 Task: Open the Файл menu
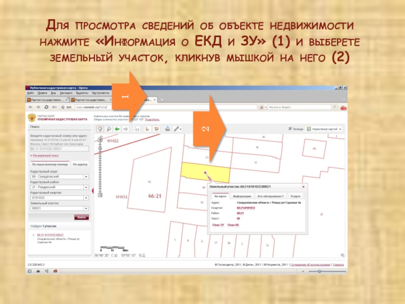(x=30, y=93)
